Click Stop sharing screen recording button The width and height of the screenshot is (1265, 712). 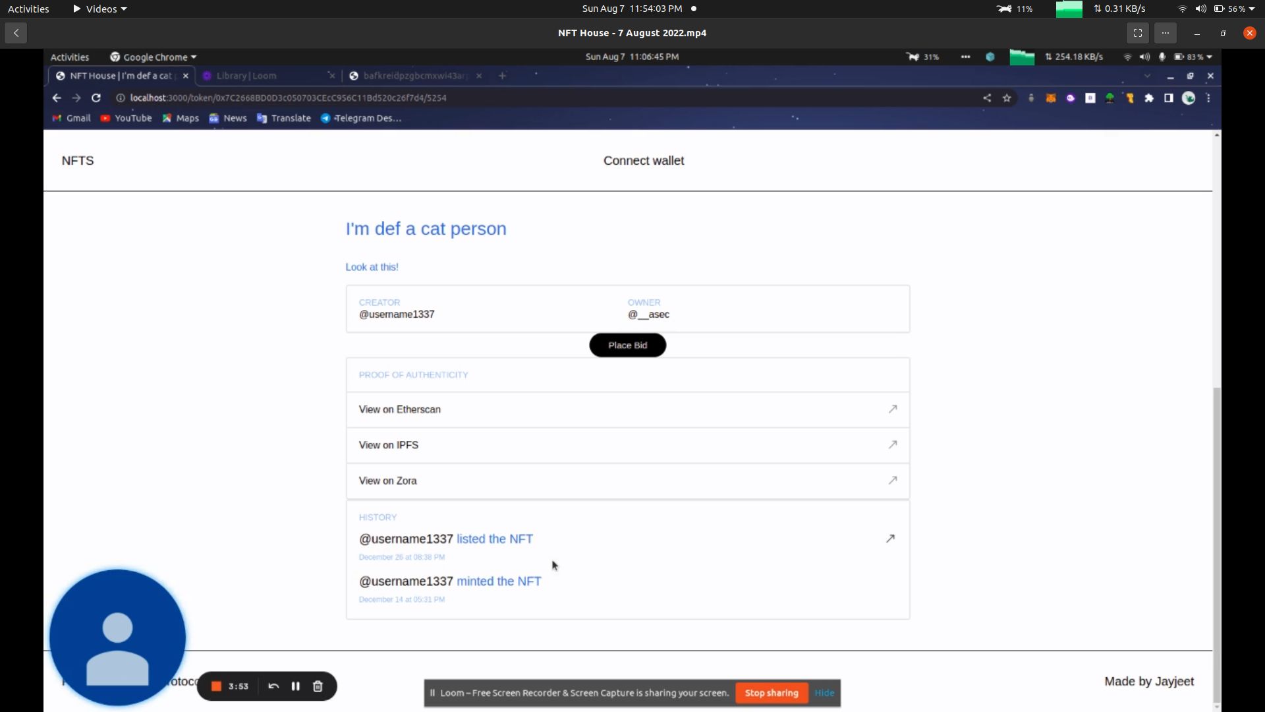770,693
